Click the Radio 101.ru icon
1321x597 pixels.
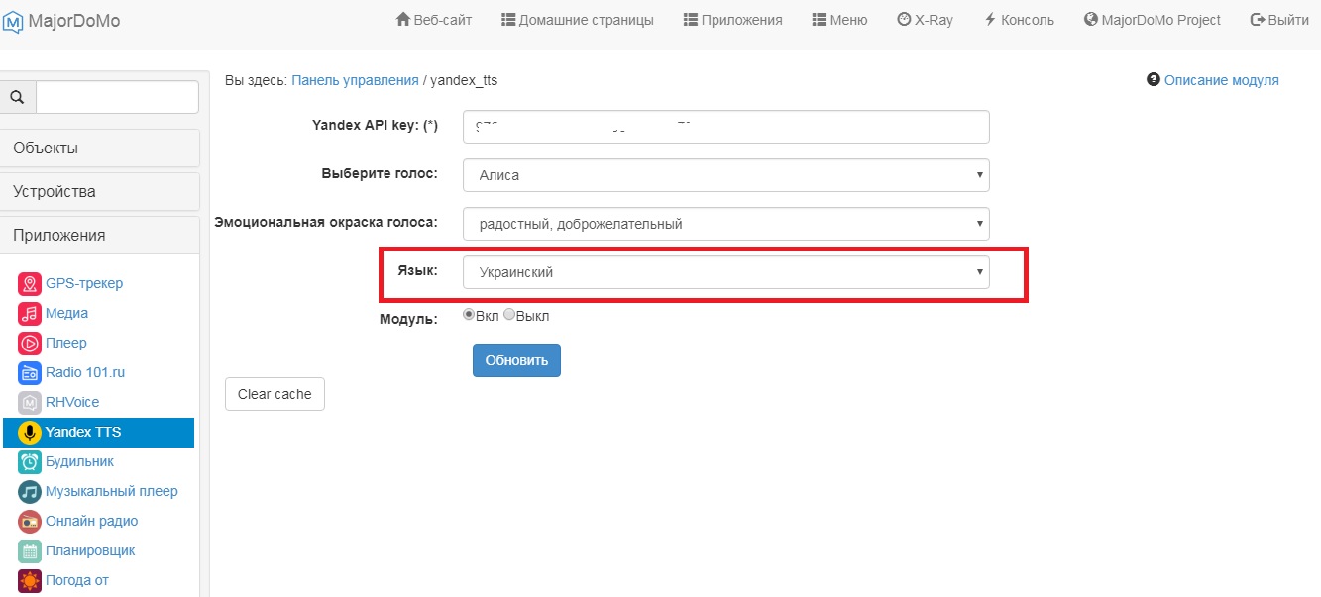coord(30,373)
